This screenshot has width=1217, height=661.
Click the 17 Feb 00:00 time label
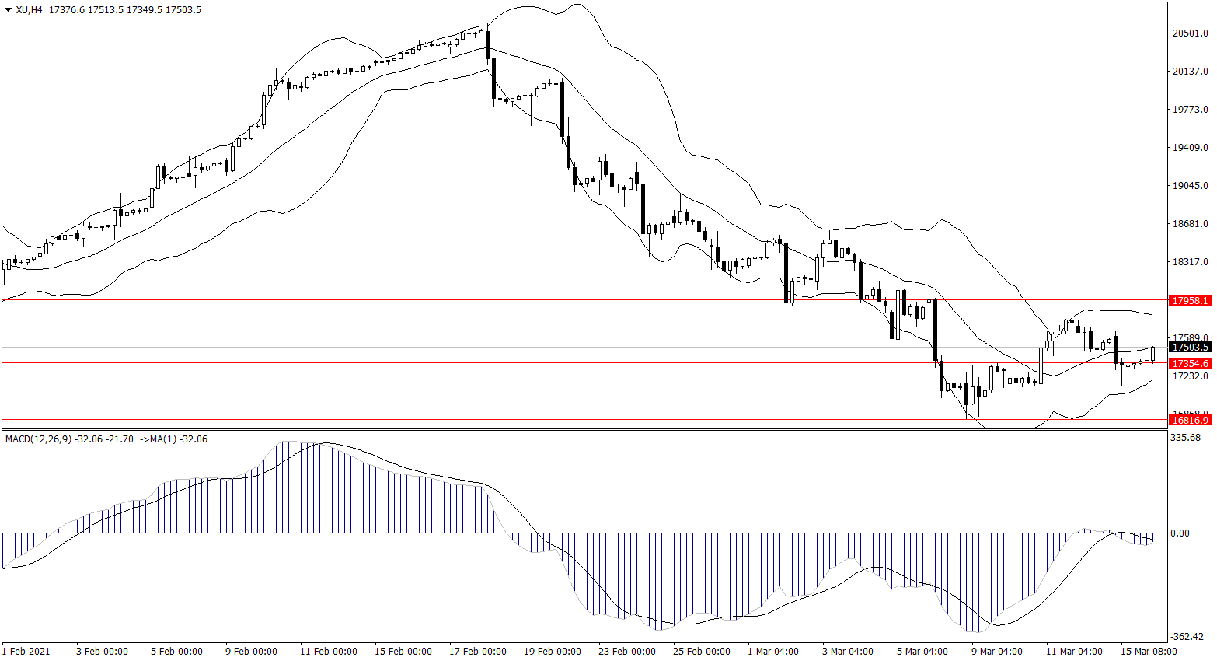tap(477, 652)
